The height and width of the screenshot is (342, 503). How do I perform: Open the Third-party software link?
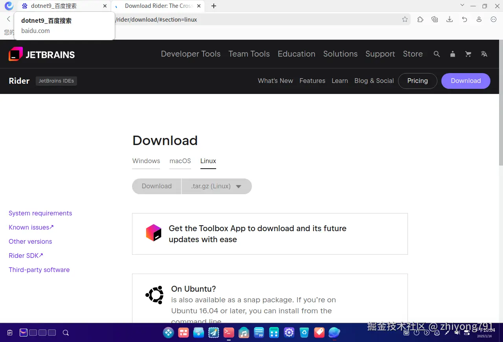click(x=39, y=270)
